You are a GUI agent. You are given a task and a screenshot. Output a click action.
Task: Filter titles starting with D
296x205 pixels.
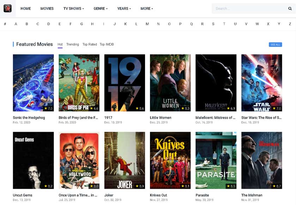coord(49,24)
